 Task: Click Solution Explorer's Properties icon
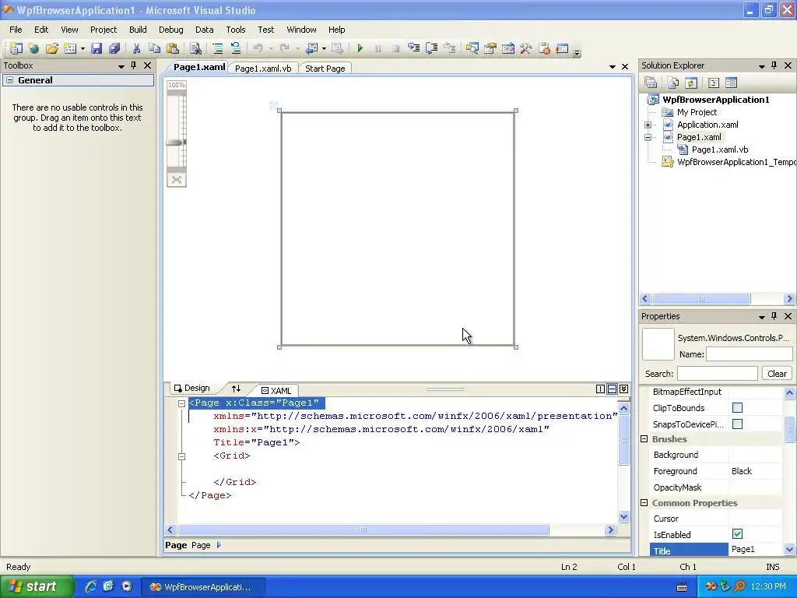click(651, 83)
